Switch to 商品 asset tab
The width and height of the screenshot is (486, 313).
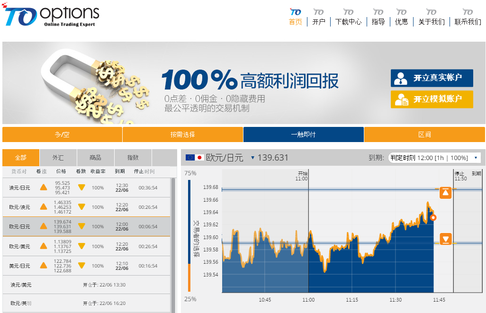pyautogui.click(x=96, y=158)
